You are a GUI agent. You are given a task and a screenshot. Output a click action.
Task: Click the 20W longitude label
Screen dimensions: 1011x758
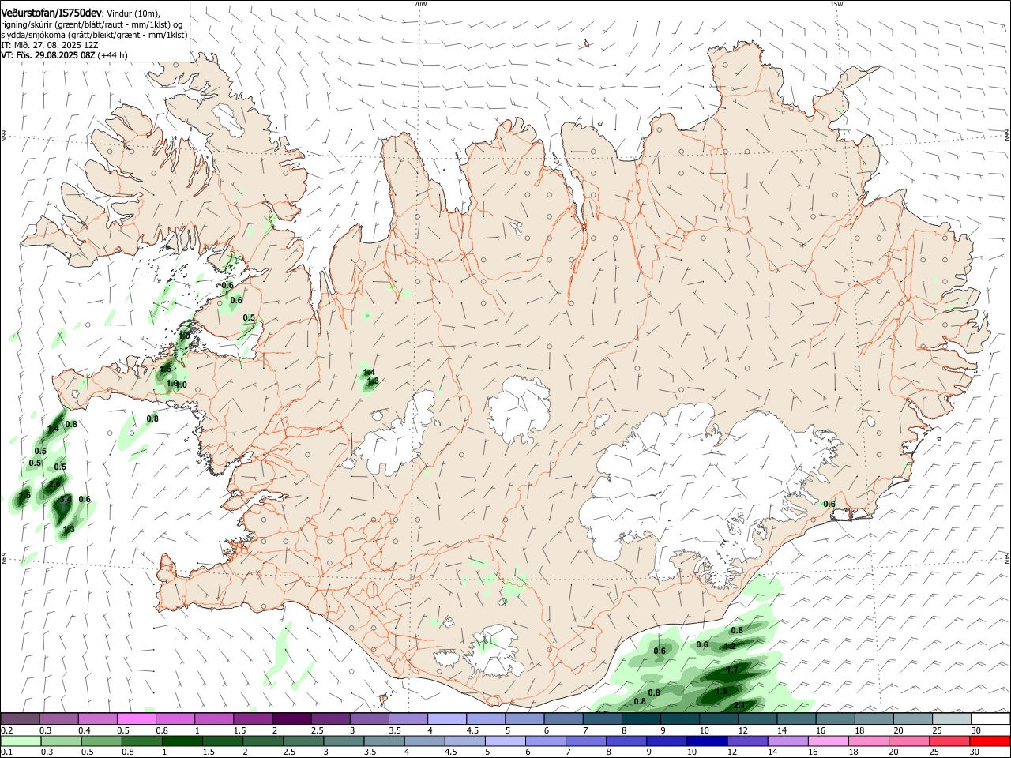tap(420, 4)
